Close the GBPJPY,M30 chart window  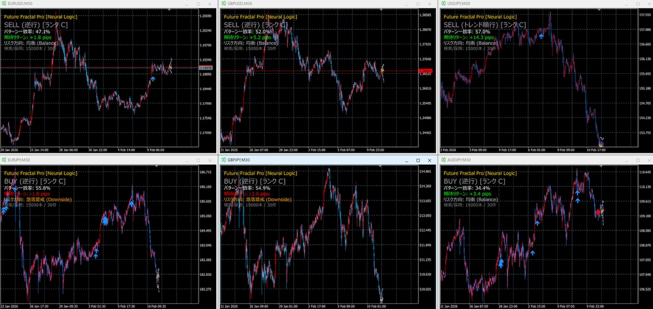tap(429, 160)
